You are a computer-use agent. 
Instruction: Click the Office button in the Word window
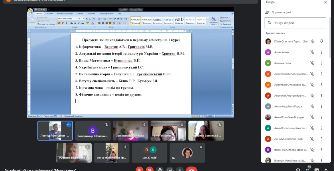click(30, 11)
